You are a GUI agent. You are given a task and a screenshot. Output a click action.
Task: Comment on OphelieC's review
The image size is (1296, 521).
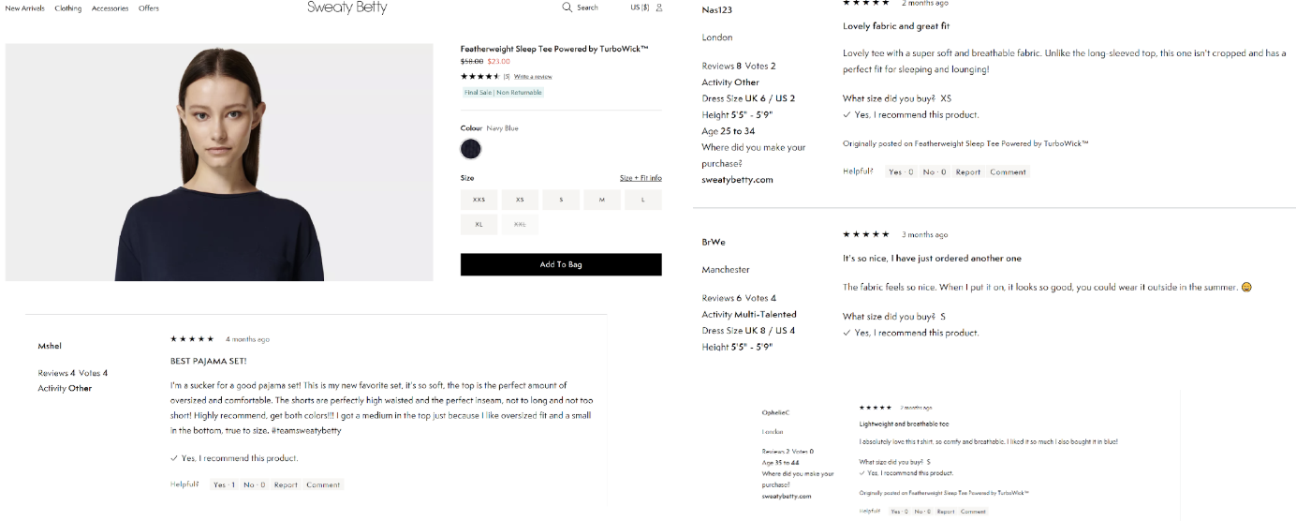973,512
